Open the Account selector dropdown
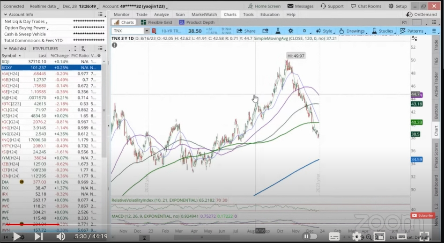This screenshot has width=444, height=243. [x=134, y=6]
